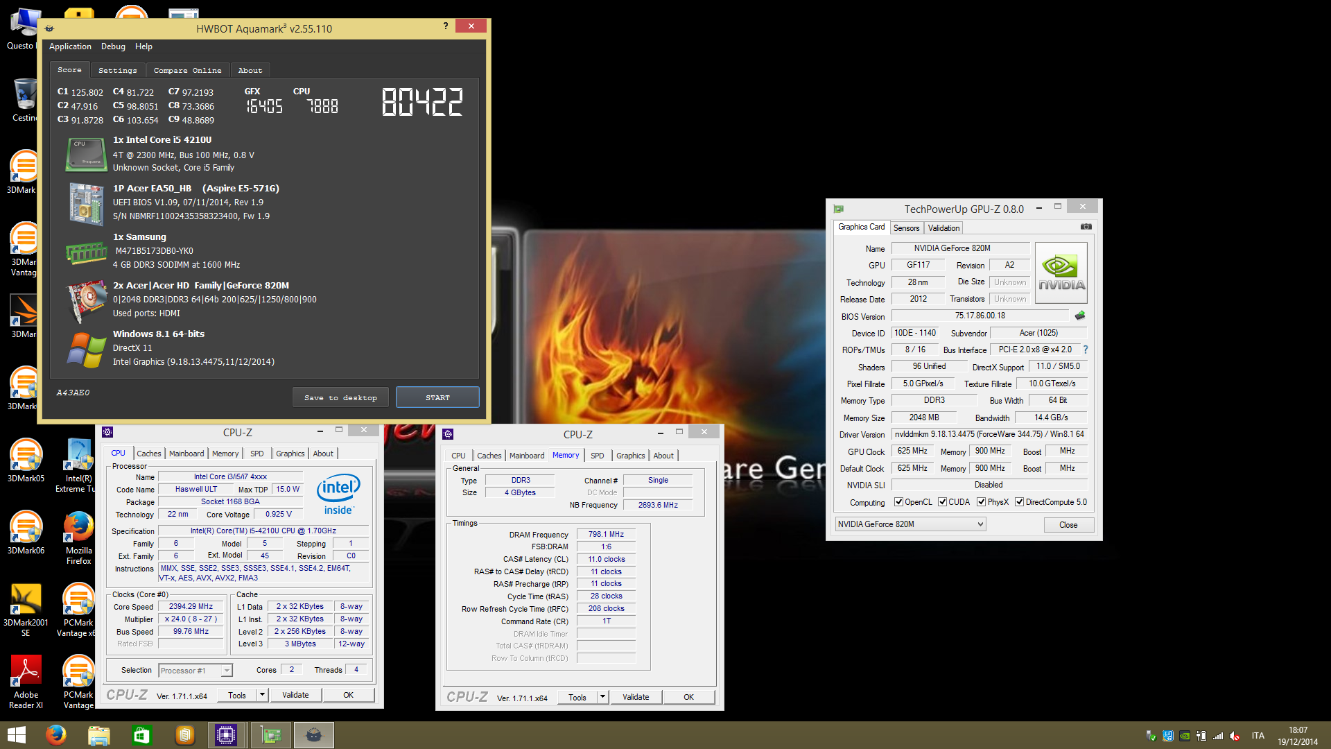Open Debug menu in Aquamark
Screen dimensions: 1331x749
click(x=113, y=46)
